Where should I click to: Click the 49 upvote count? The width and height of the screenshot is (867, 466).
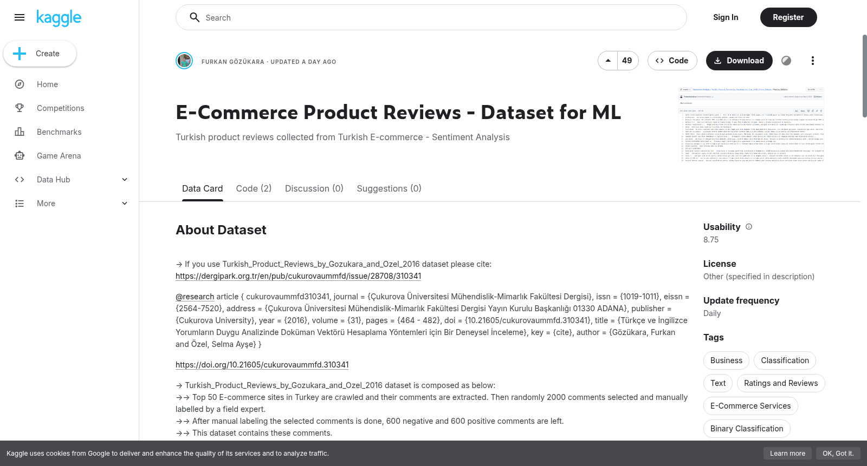[x=627, y=61]
